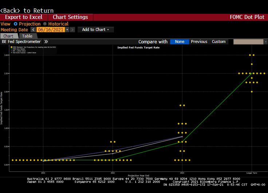
Task: Click Export to Excel
Action: coord(24,17)
